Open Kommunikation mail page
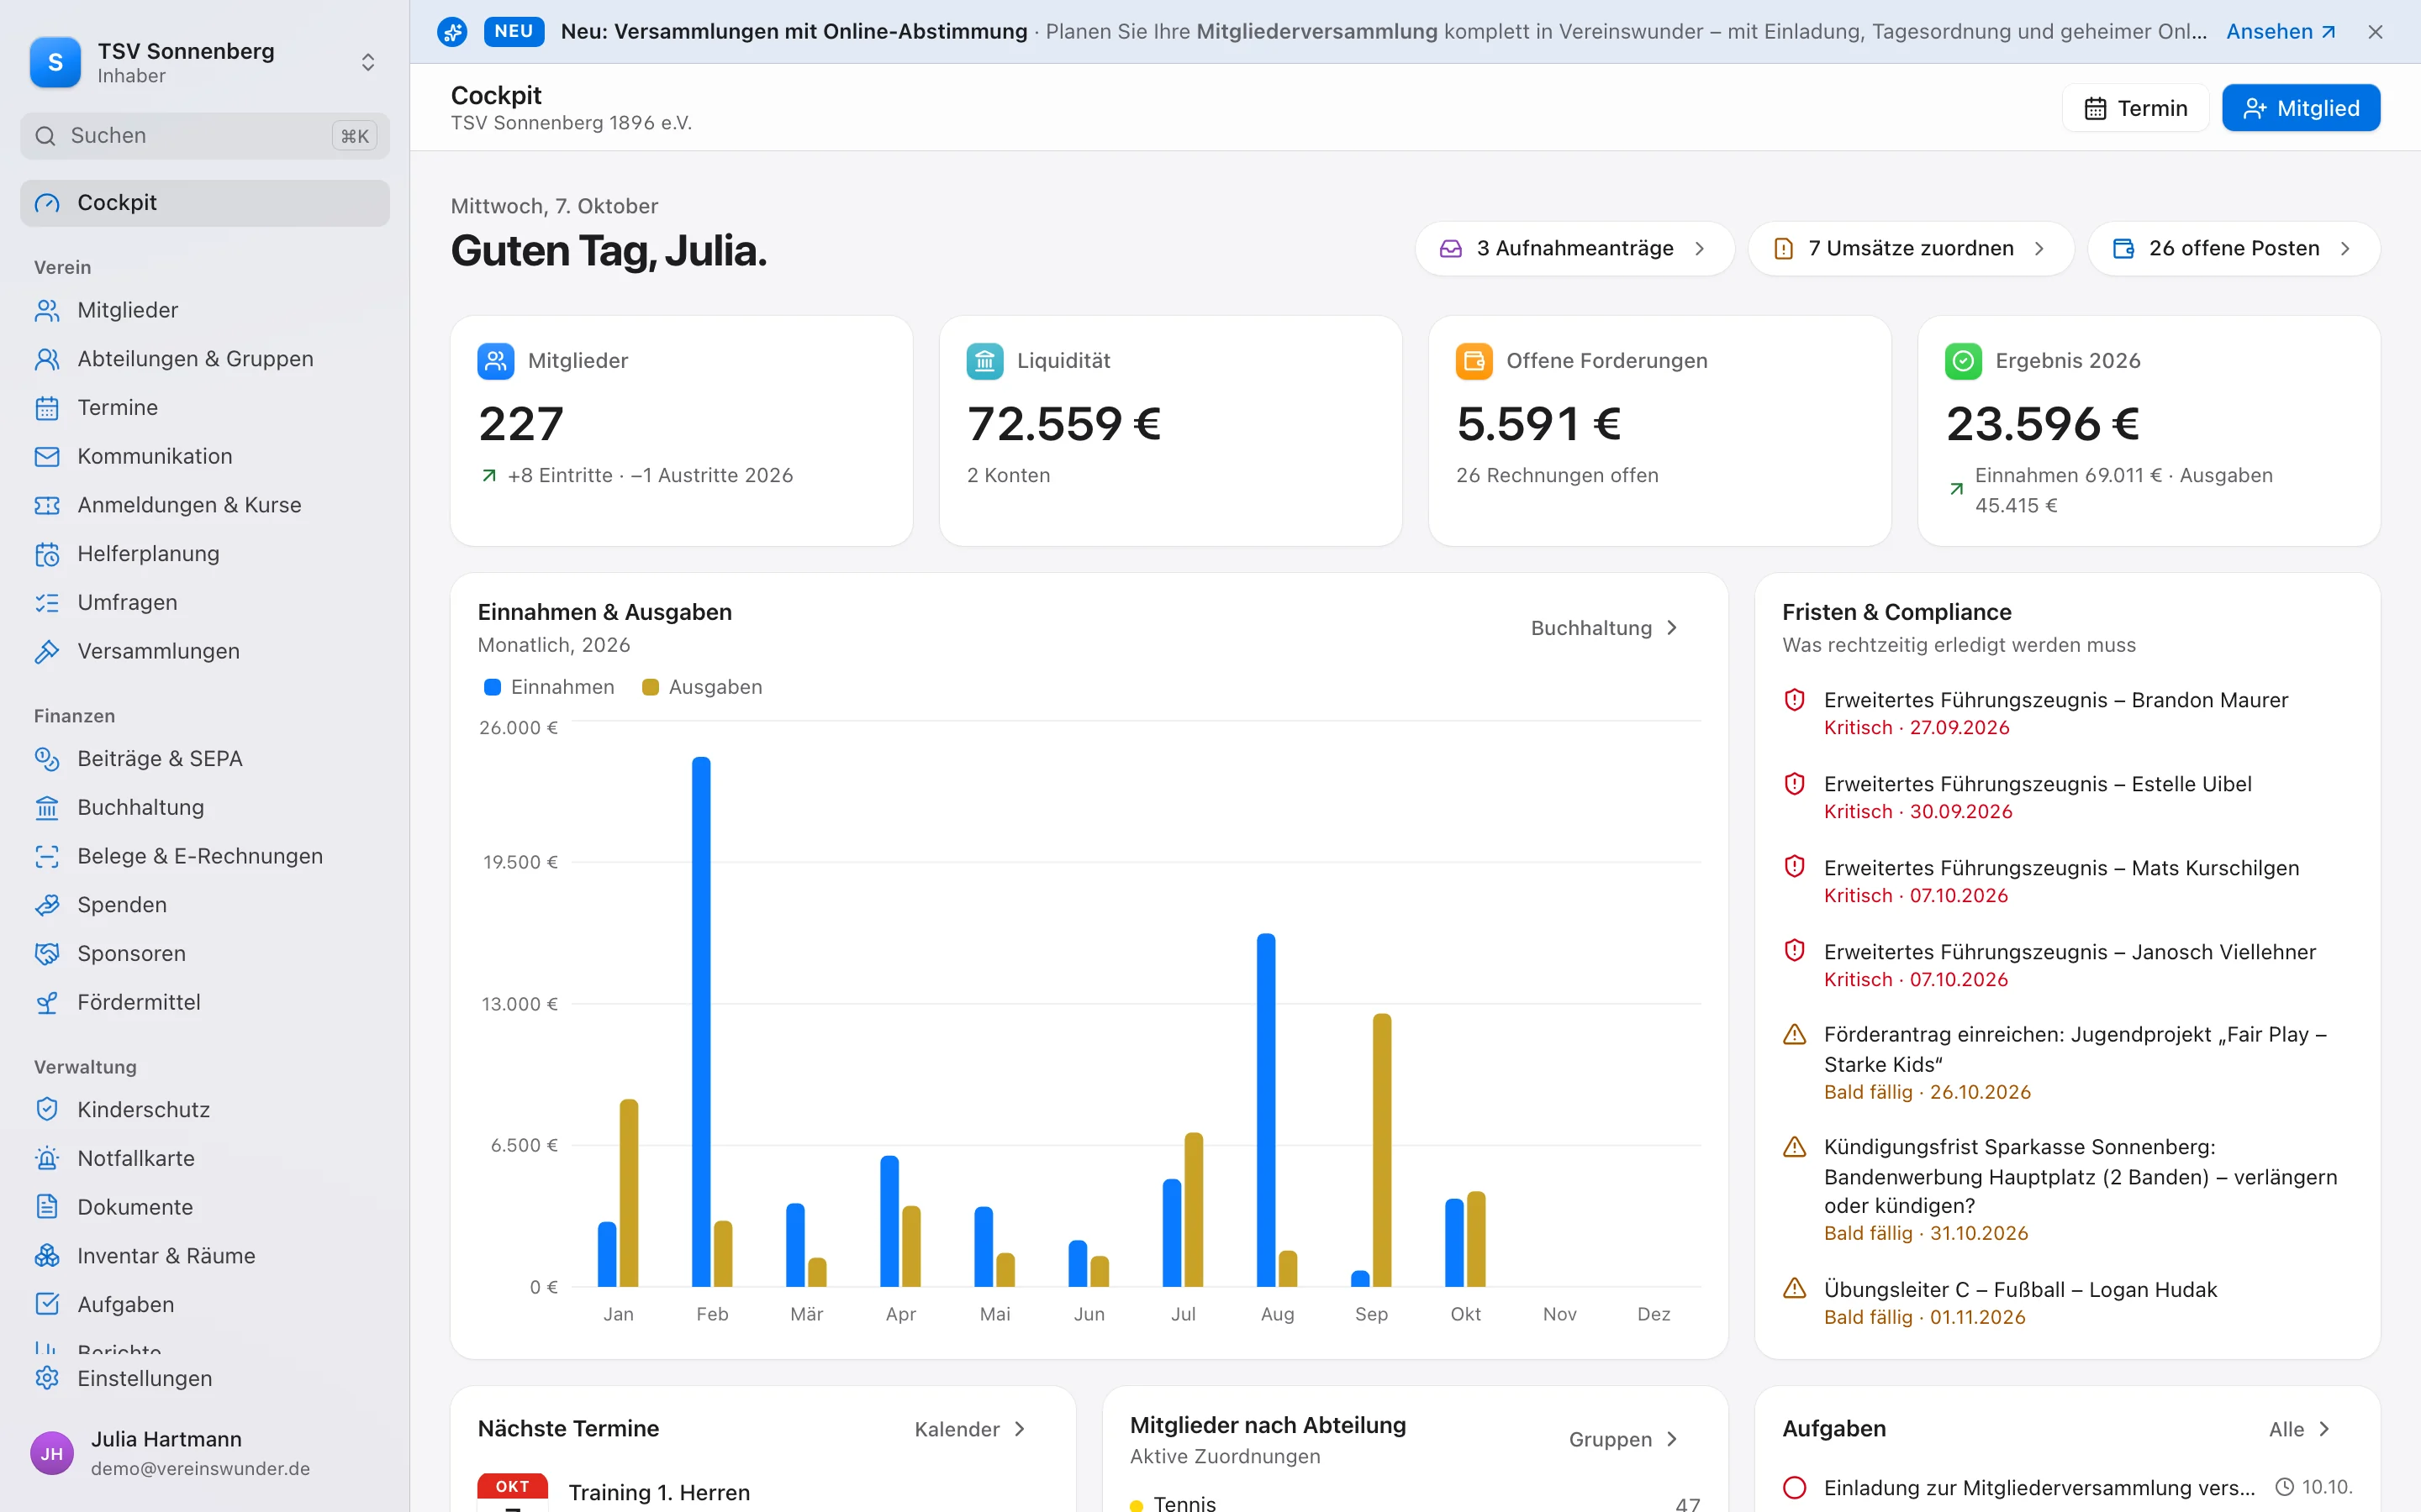This screenshot has width=2421, height=1512. [204, 456]
